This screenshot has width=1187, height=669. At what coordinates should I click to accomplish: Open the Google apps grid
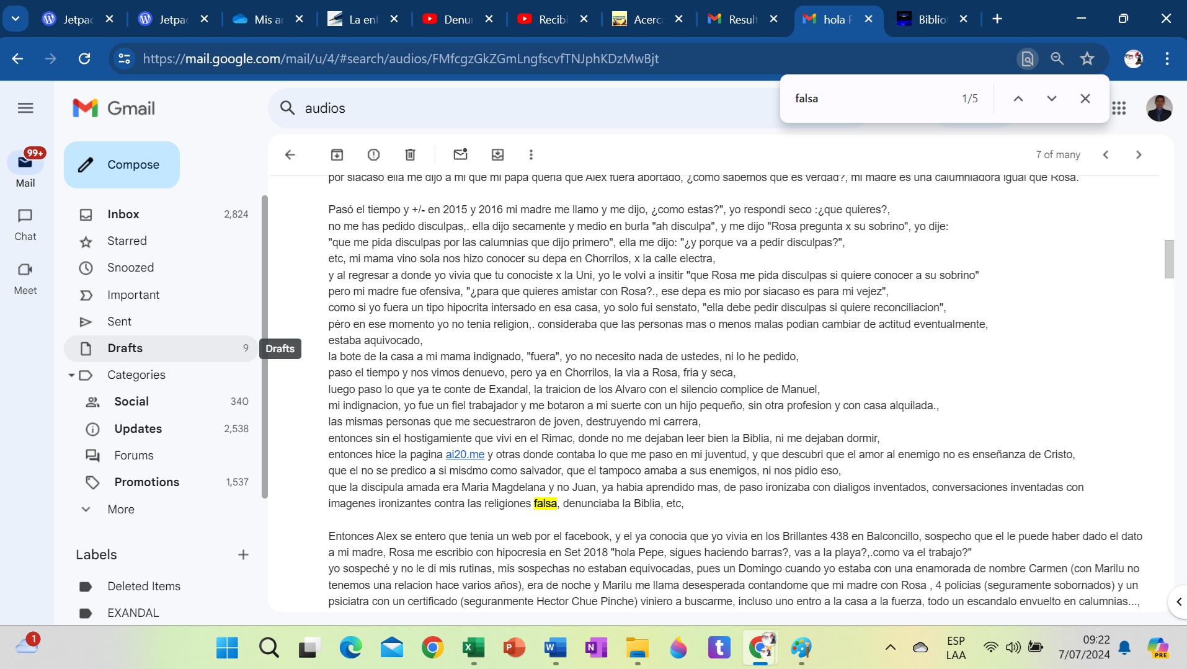click(1119, 109)
